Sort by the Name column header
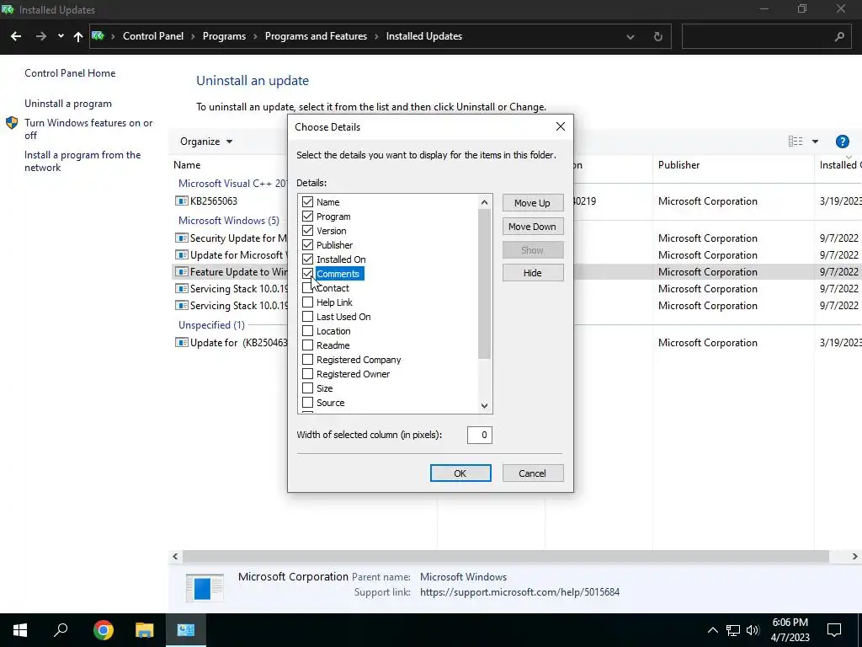 187,165
